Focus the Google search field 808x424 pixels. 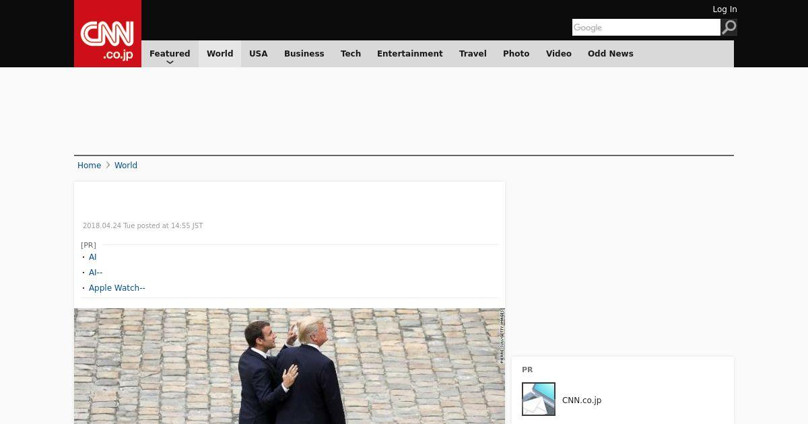coord(646,28)
